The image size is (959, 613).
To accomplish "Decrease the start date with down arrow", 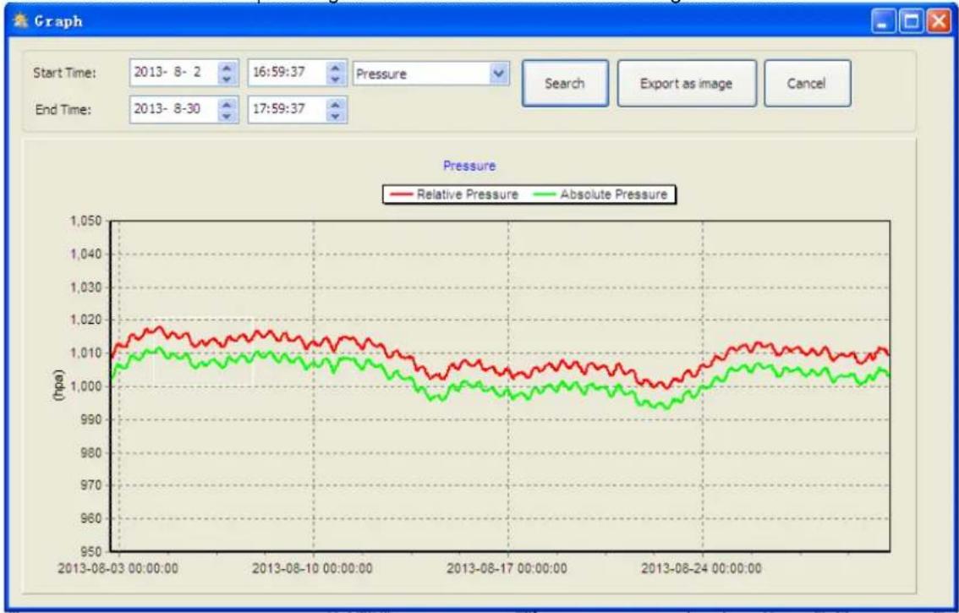I will click(x=227, y=79).
